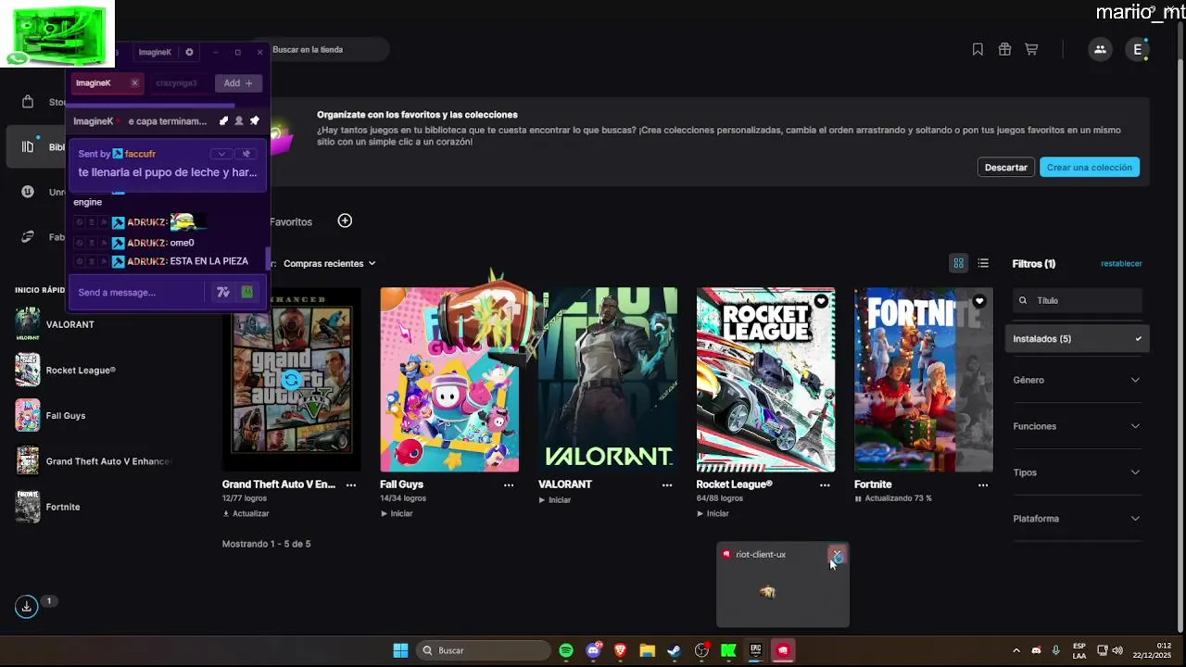Viewport: 1186px width, 667px height.
Task: Toggle favorite heart on Rocket League card
Action: coord(821,301)
